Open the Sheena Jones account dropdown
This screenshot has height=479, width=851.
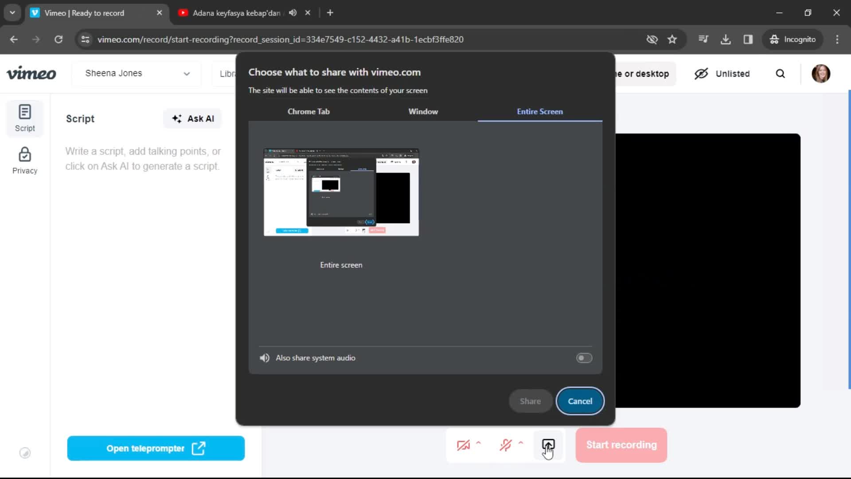click(x=137, y=73)
